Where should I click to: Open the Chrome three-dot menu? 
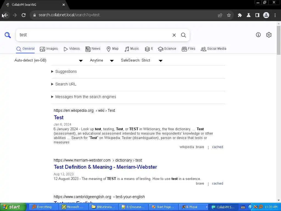click(x=275, y=15)
